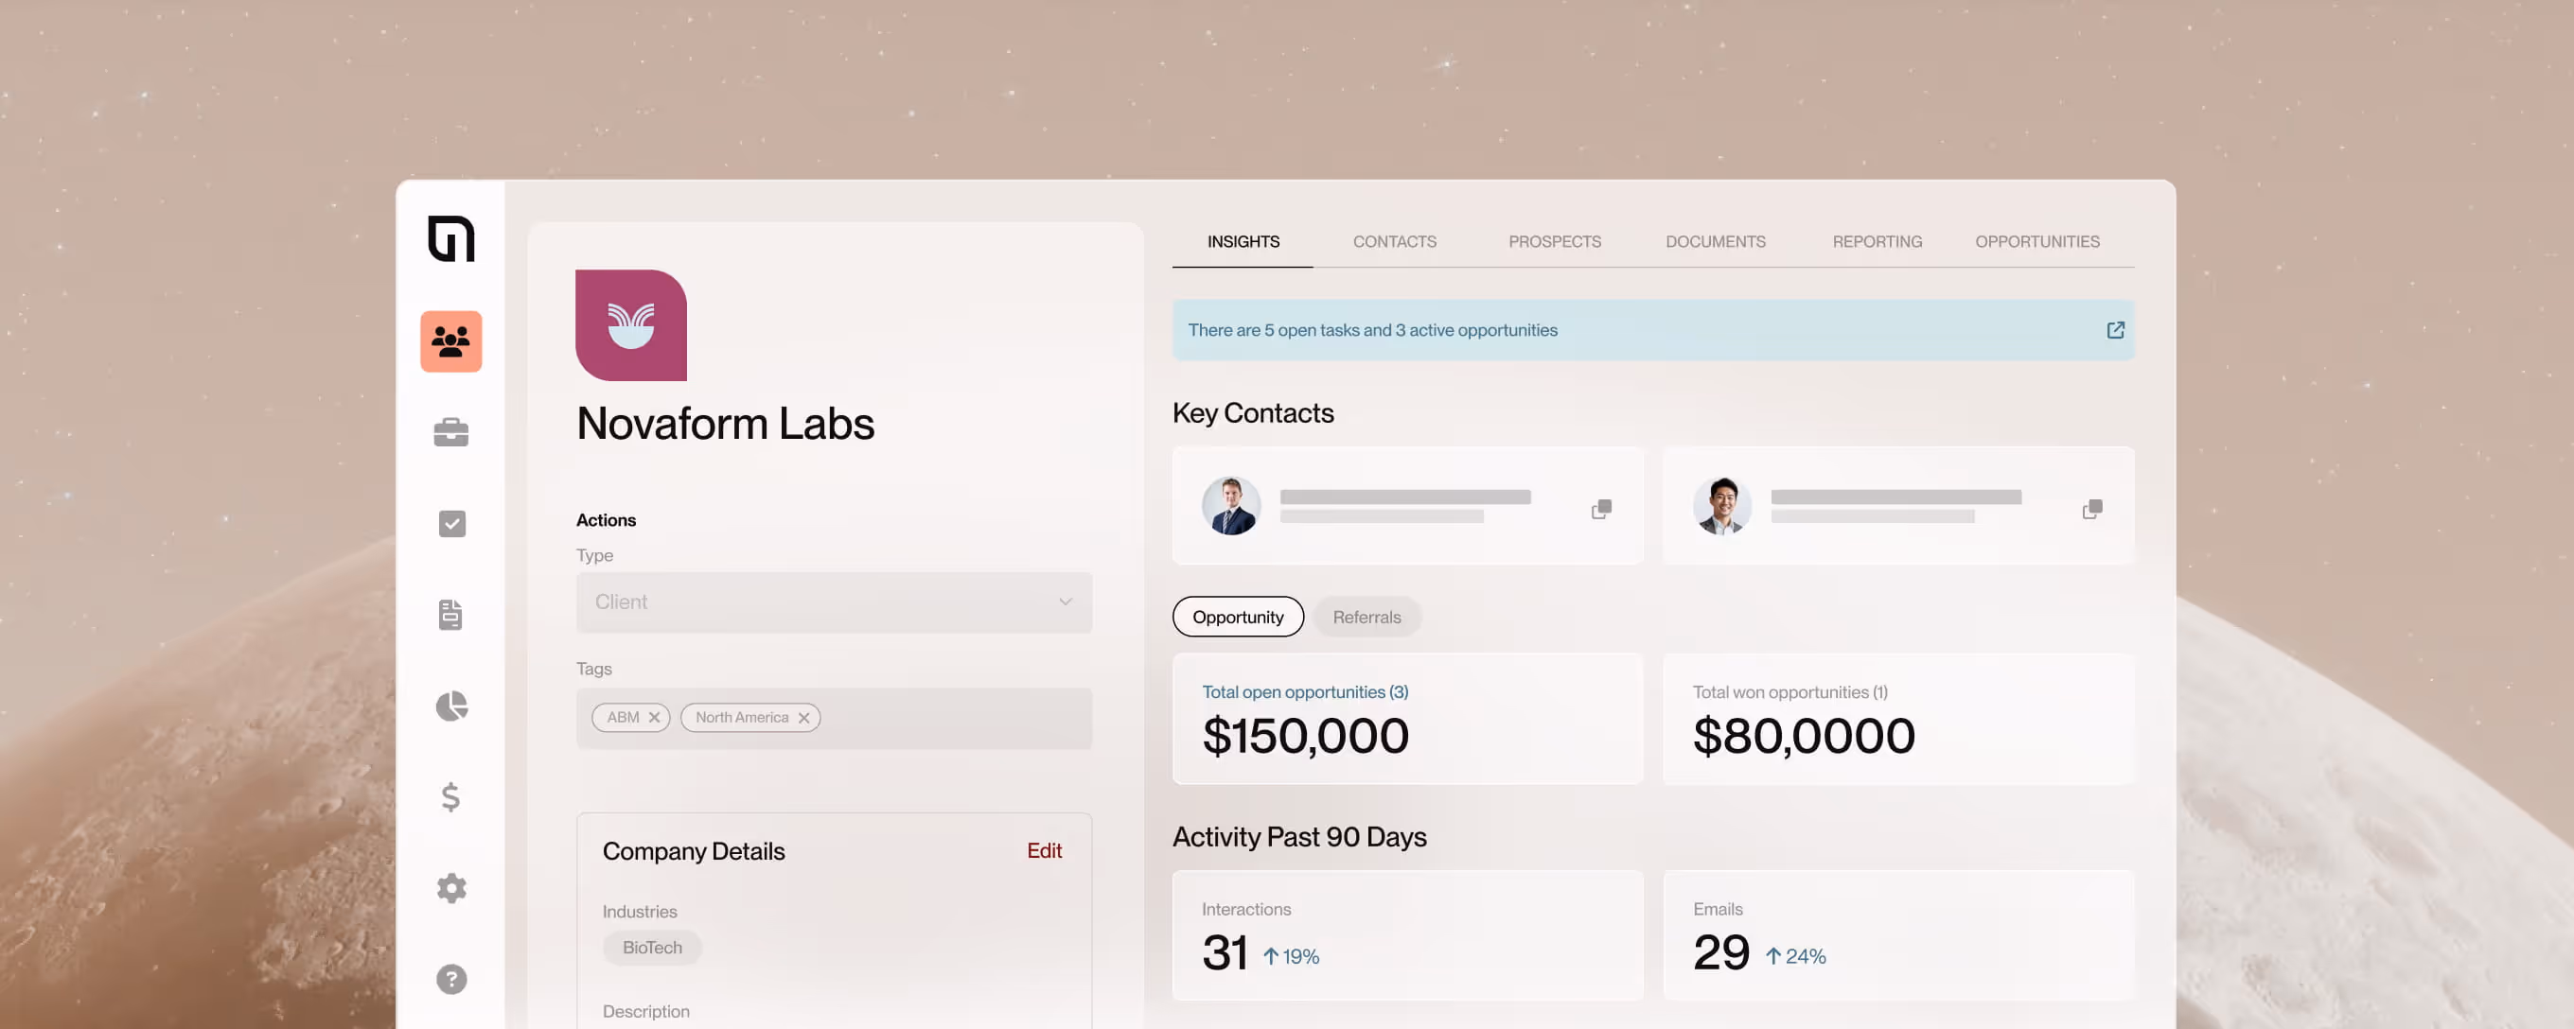Open the Total open opportunities link
The width and height of the screenshot is (2574, 1029).
(1304, 691)
